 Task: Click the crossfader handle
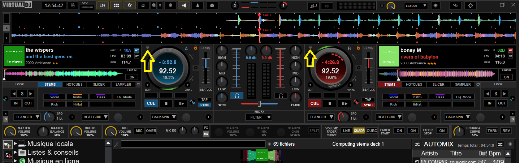pyautogui.click(x=259, y=104)
